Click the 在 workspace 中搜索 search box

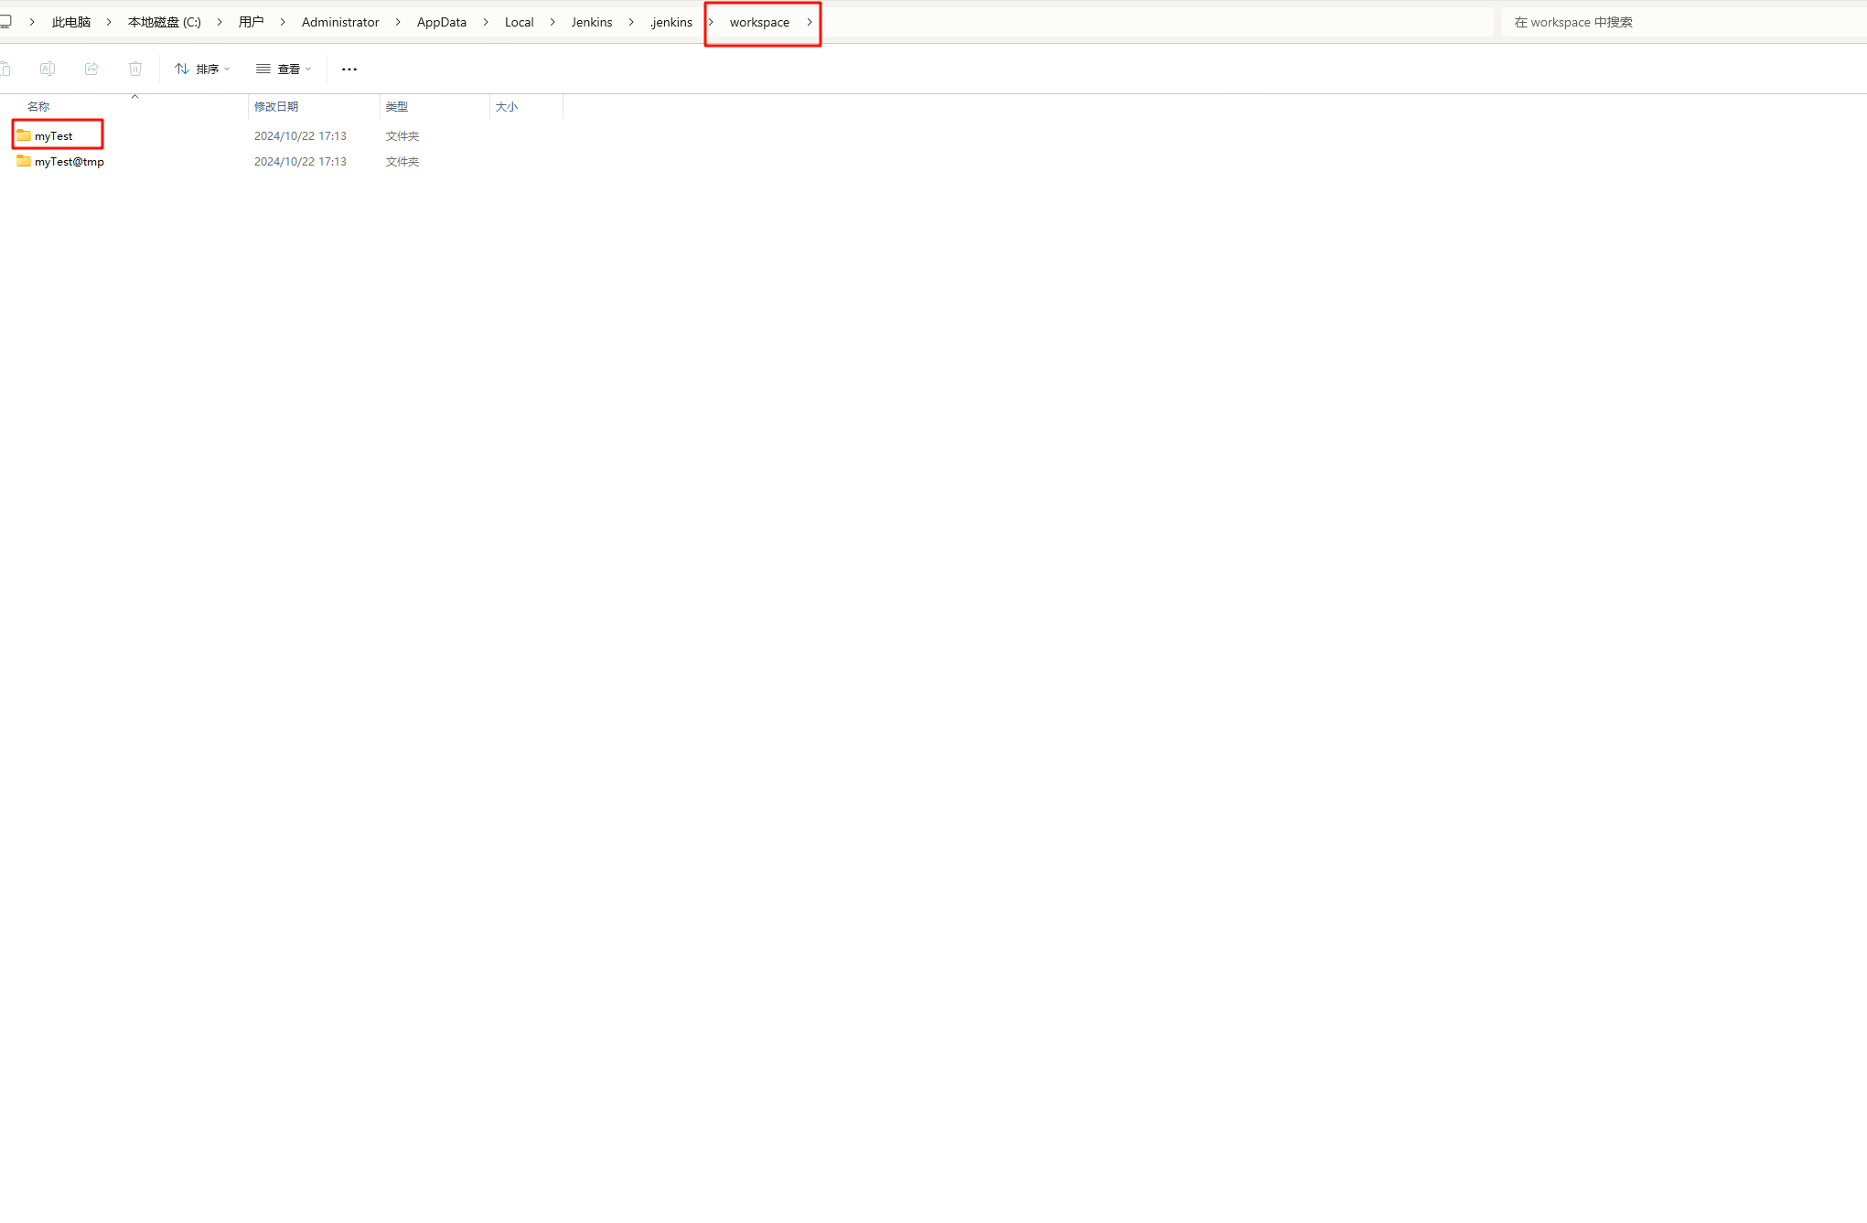[1683, 22]
